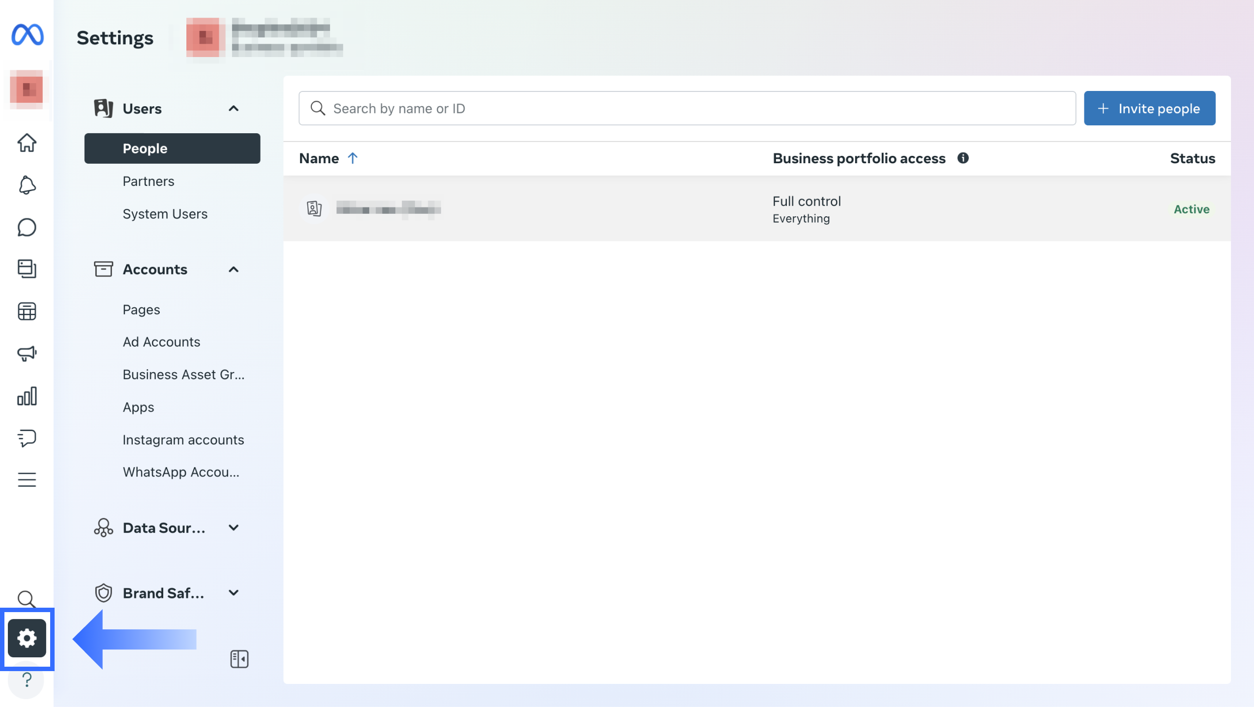The height and width of the screenshot is (707, 1254).
Task: Open All tools hamburger menu icon
Action: (x=27, y=479)
